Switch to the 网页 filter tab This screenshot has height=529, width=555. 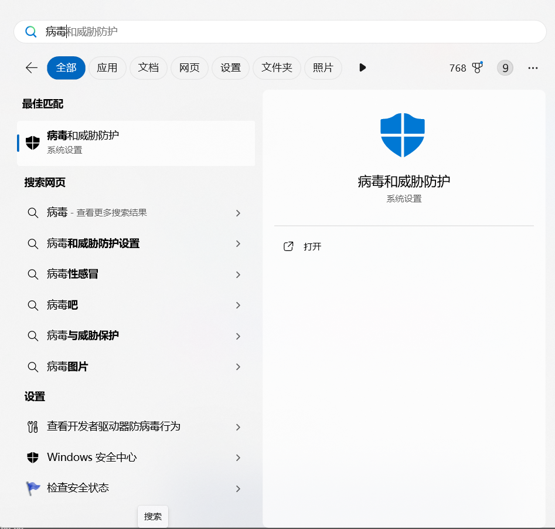pyautogui.click(x=189, y=67)
